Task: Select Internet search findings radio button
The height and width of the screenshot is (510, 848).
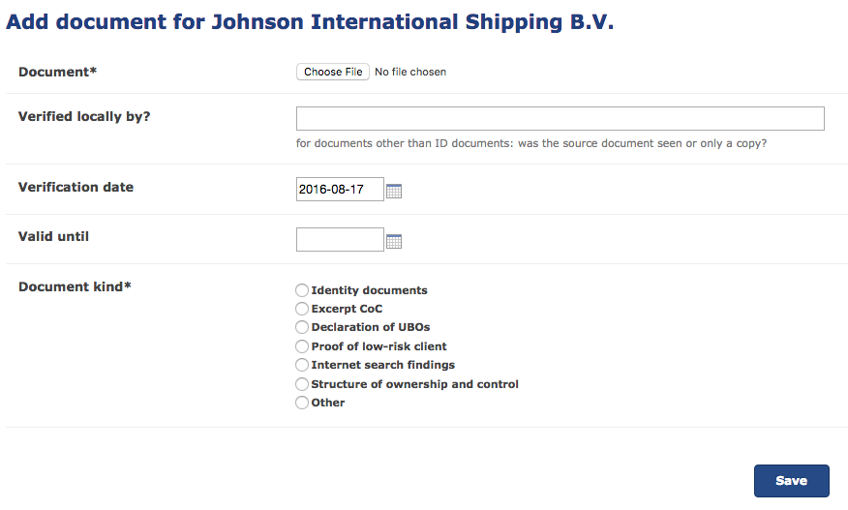Action: point(302,365)
